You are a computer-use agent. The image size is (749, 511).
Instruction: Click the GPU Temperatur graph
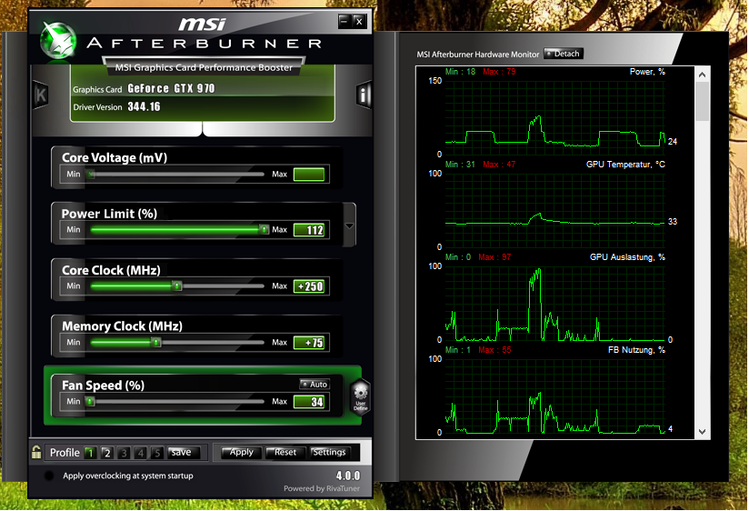(554, 210)
